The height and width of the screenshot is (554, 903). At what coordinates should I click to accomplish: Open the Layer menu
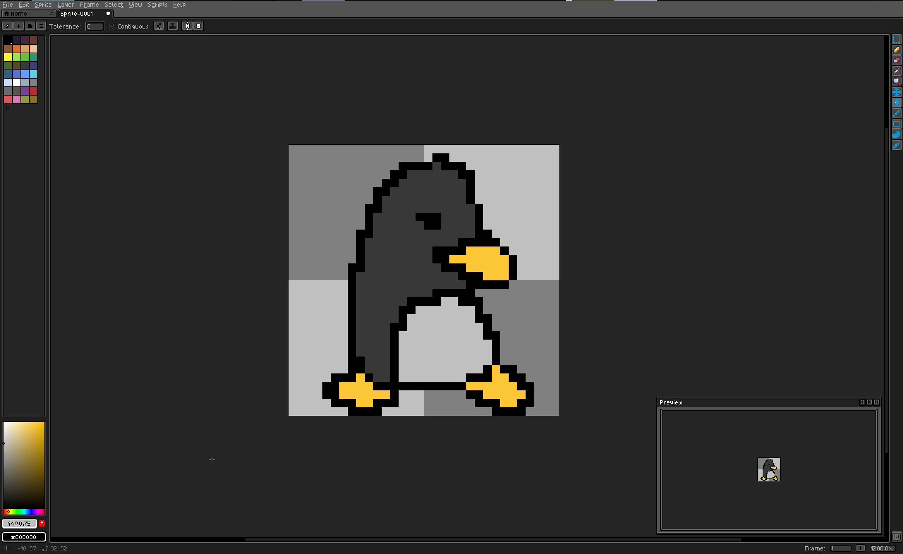66,4
